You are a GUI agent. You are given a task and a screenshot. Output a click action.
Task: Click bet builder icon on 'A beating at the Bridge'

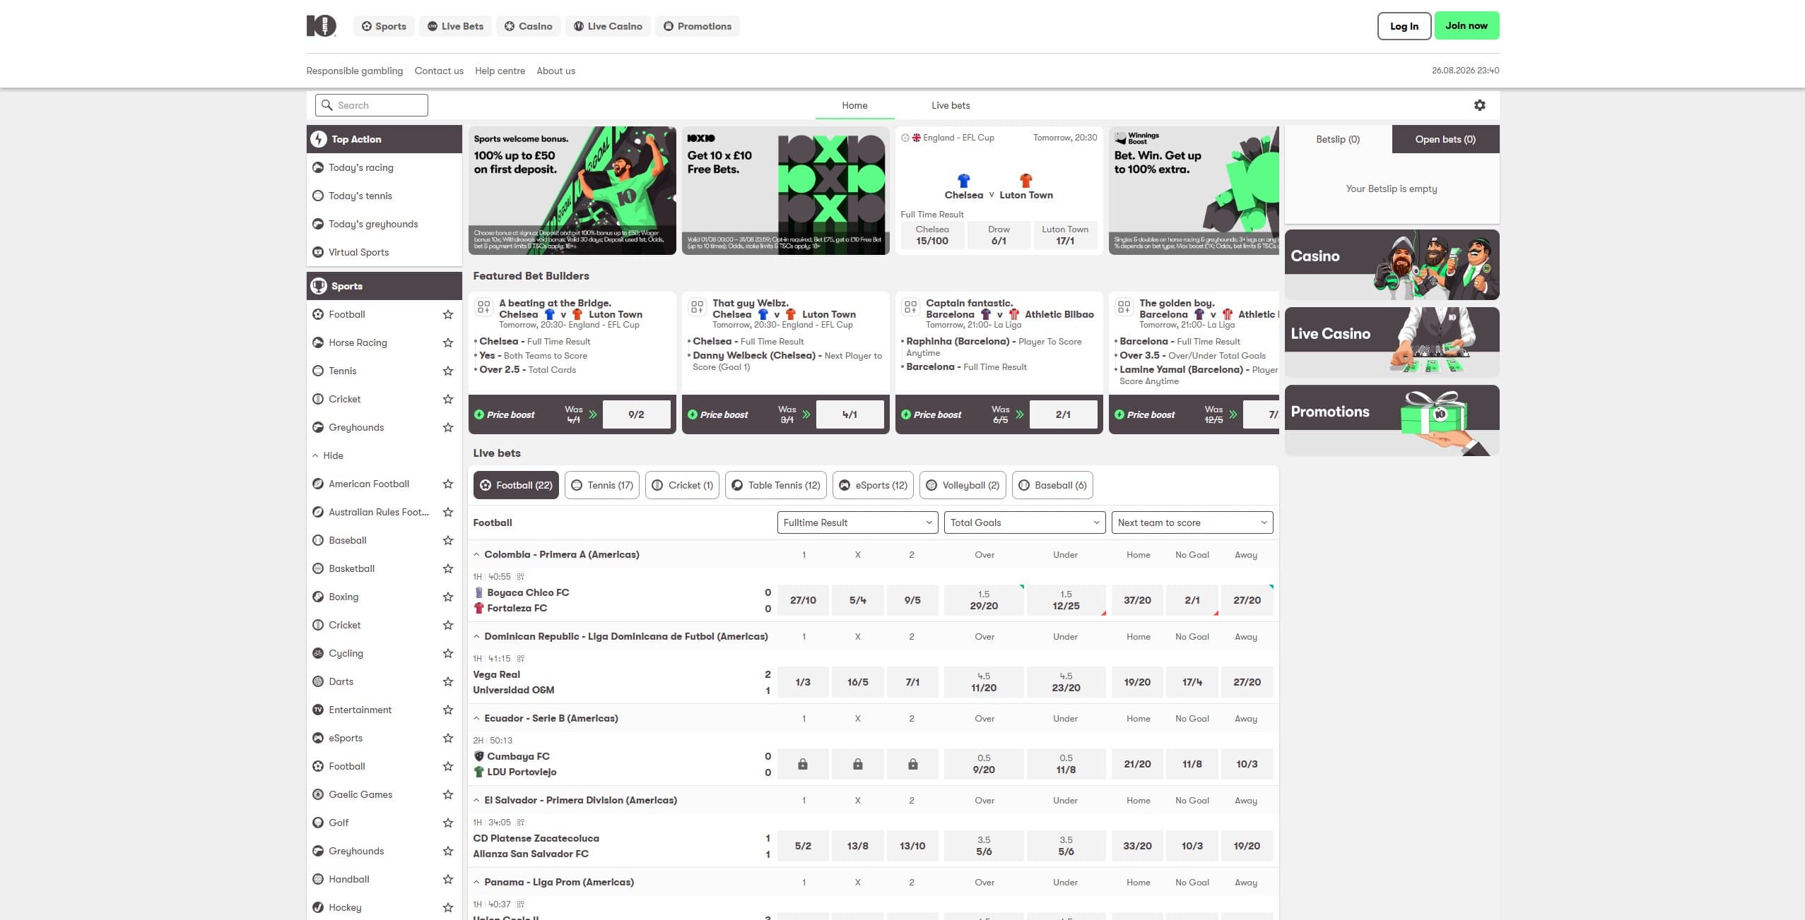[483, 306]
